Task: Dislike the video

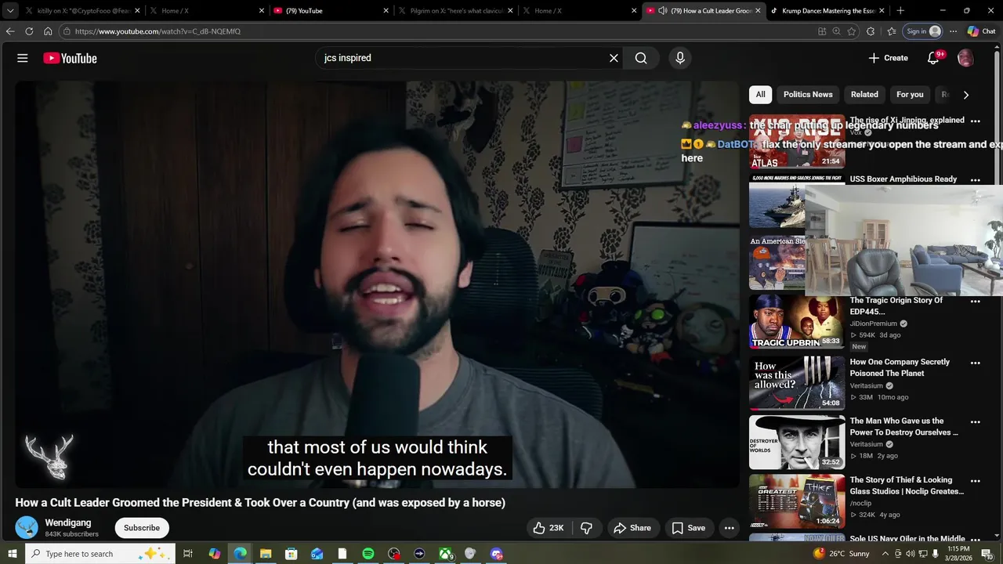Action: tap(586, 528)
